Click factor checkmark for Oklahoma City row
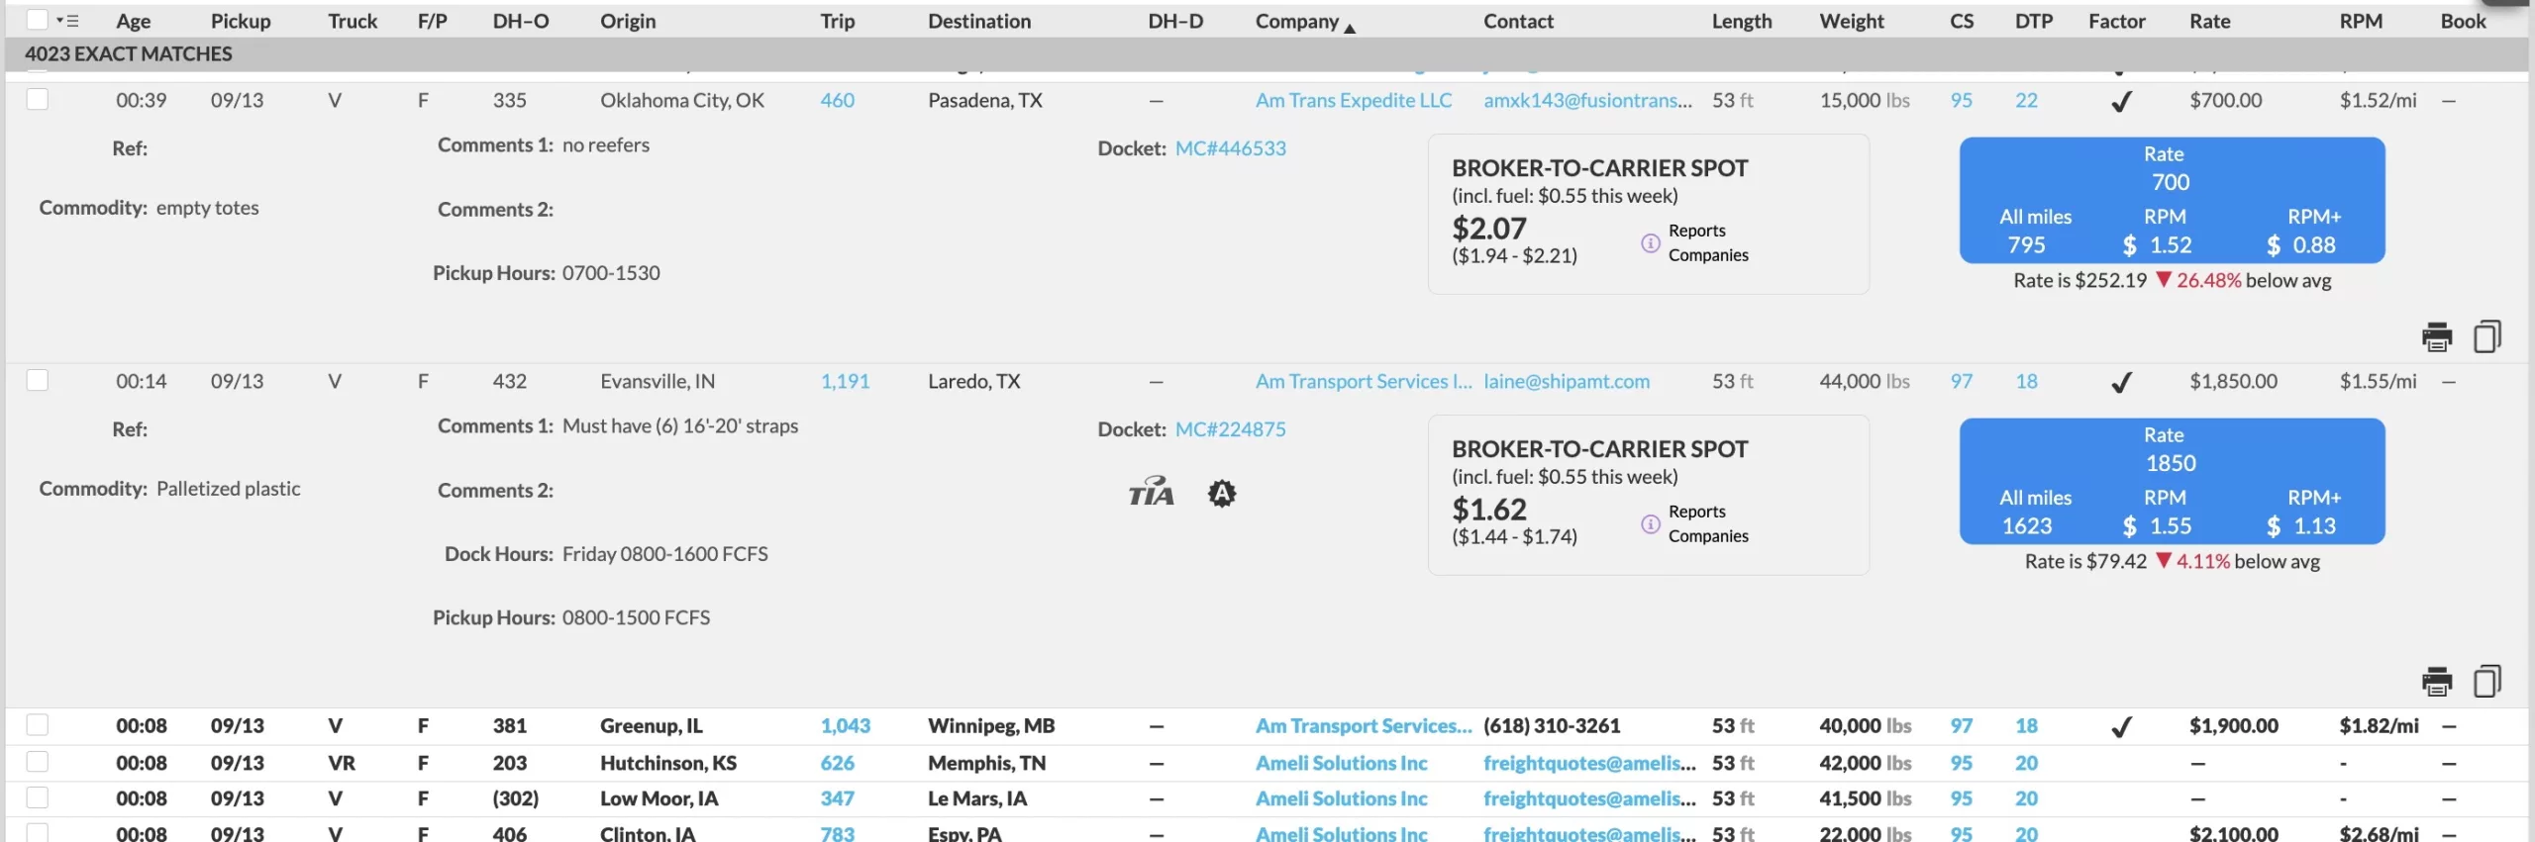Screen dimensions: 2535x842 tap(2121, 101)
